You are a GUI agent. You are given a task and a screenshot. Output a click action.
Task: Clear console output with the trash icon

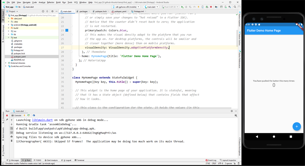pyautogui.click(x=12, y=141)
